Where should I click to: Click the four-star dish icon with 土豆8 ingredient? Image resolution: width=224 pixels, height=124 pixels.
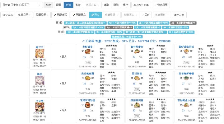[x=137, y=51]
